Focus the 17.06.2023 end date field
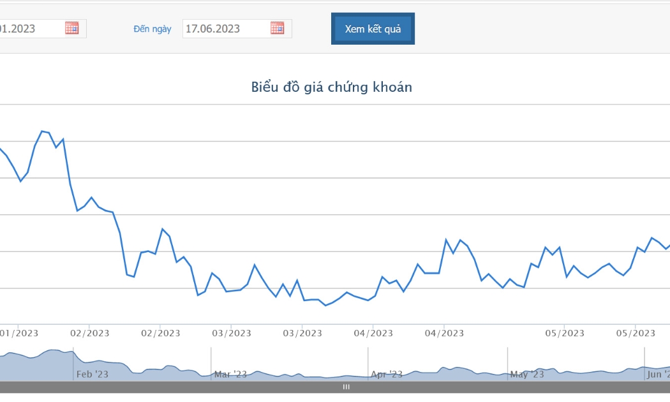 tap(226, 29)
